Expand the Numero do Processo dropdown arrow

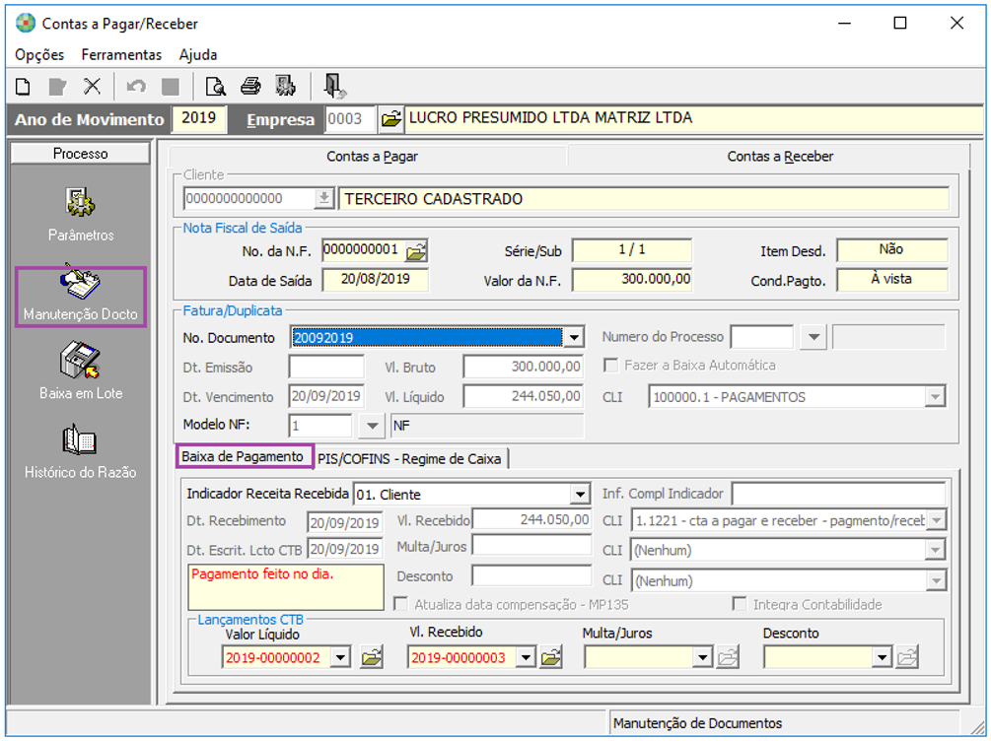(814, 337)
